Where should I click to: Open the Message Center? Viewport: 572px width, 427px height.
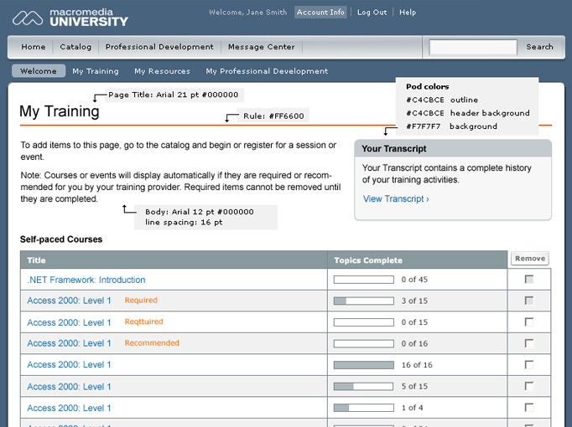point(262,47)
